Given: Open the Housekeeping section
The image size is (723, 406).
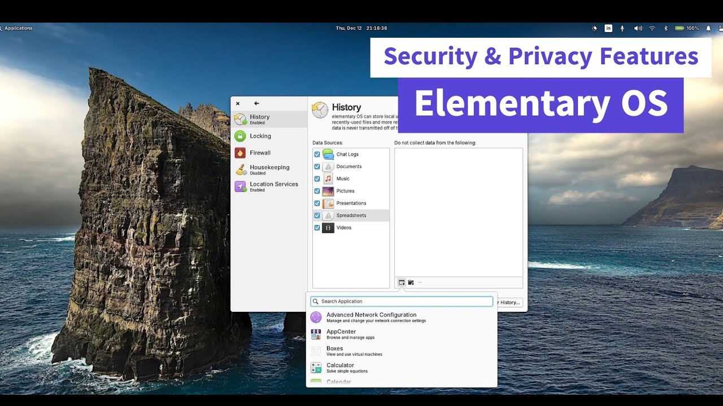Looking at the screenshot, I should click(x=269, y=170).
